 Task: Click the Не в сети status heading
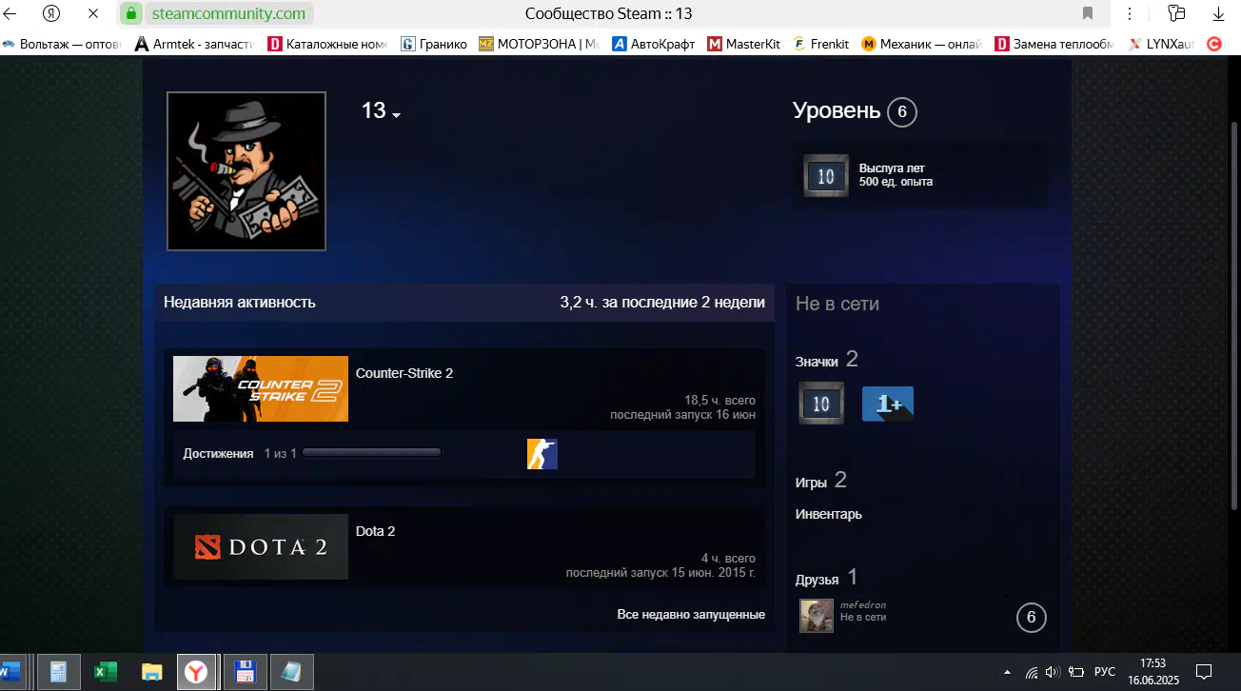point(837,304)
